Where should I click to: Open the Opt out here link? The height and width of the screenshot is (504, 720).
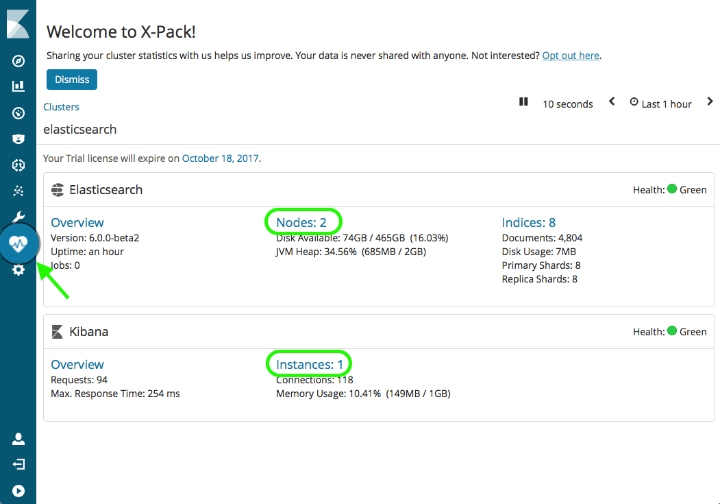(x=571, y=56)
